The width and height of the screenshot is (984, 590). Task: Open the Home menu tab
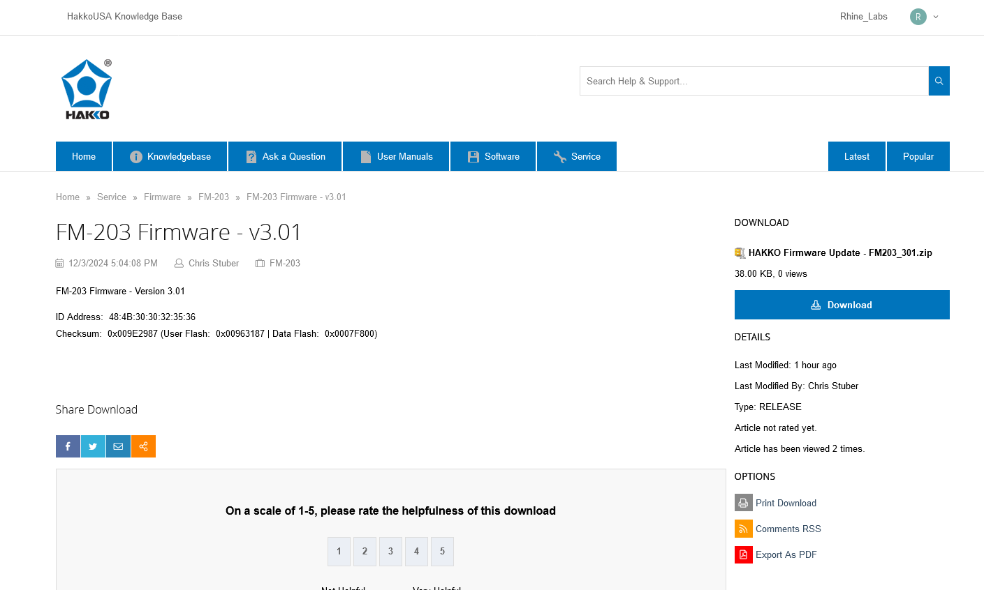point(84,156)
